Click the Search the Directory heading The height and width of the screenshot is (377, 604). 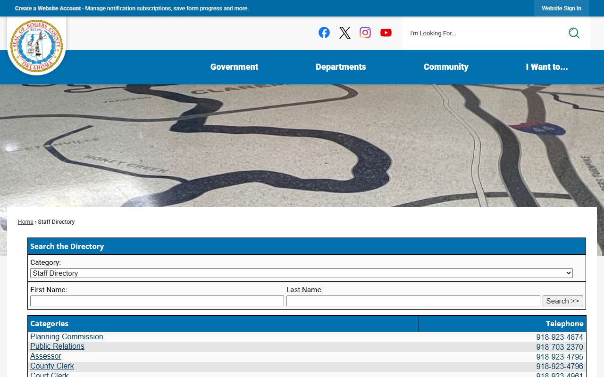67,246
